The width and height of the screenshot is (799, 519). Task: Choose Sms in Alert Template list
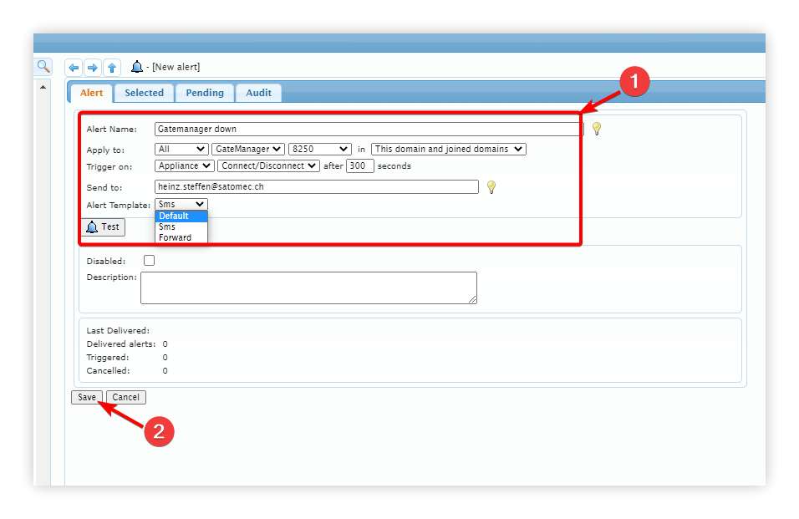[181, 226]
